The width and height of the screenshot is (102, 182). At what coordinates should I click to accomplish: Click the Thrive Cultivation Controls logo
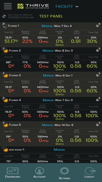(33, 6)
